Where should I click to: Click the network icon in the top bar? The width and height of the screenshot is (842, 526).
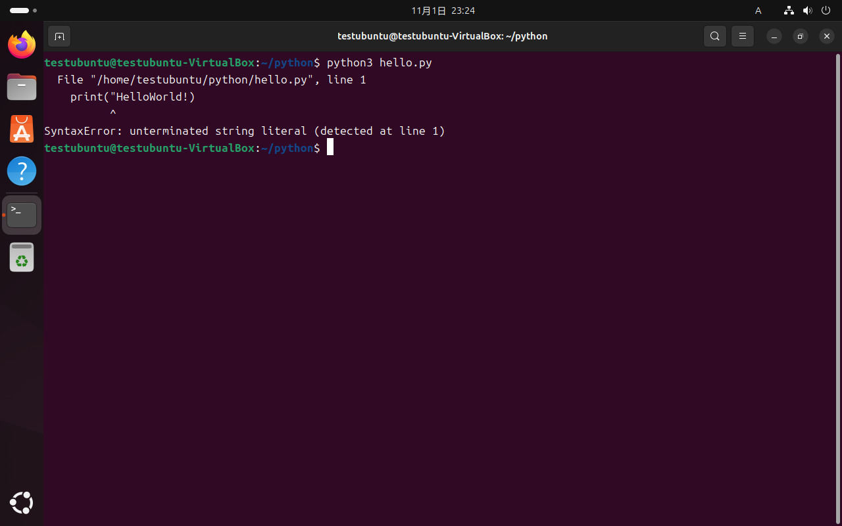(x=789, y=11)
